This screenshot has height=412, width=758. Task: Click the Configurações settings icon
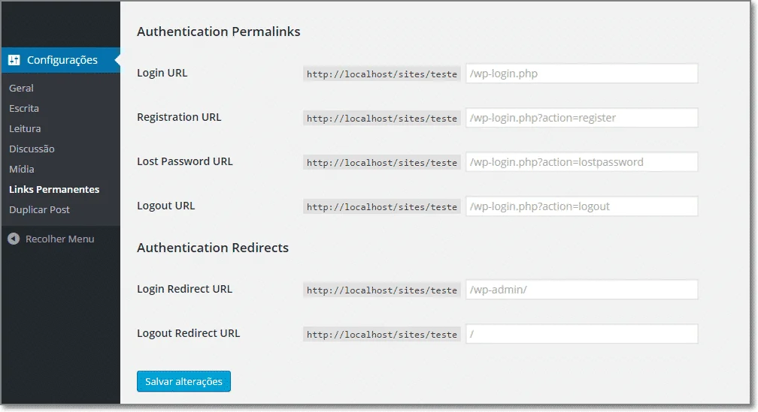tap(14, 60)
